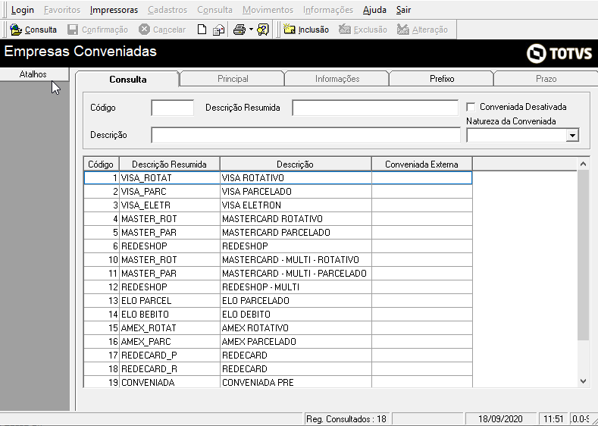Click the REDECARD_P cell
The height and width of the screenshot is (426, 598).
169,356
